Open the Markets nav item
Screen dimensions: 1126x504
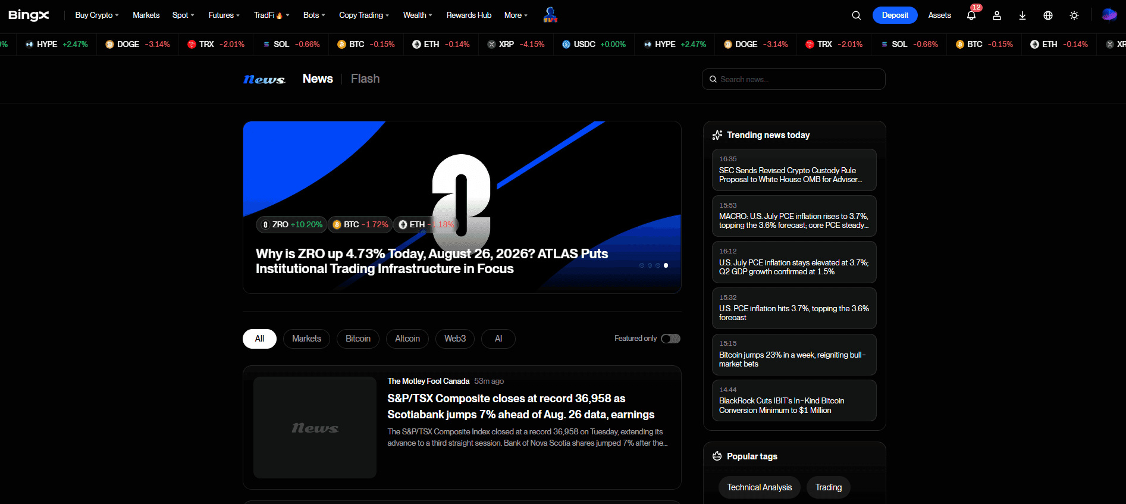pos(146,15)
